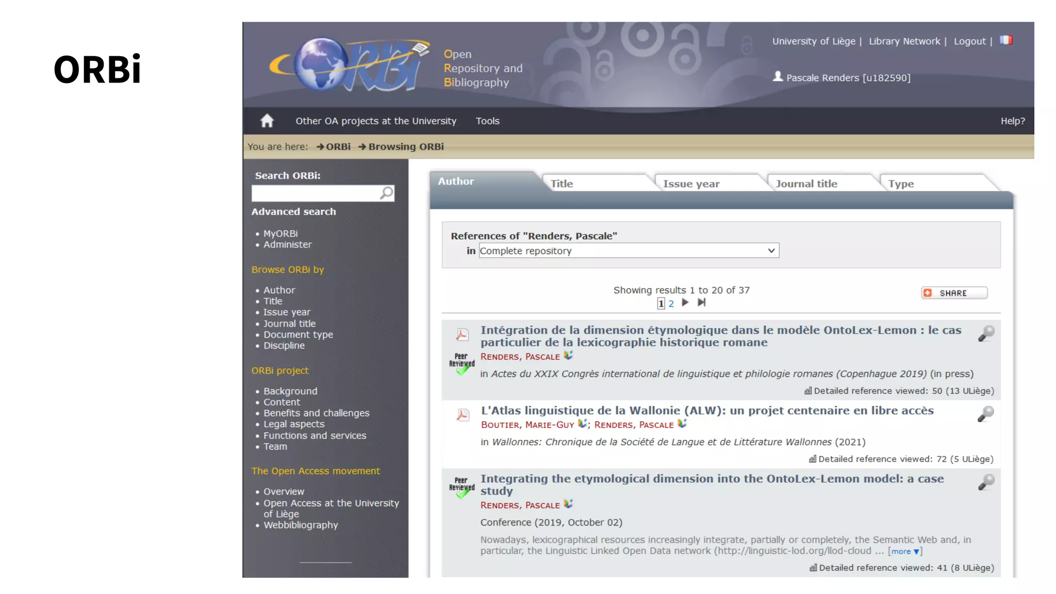Open the Complete repository dropdown
Image resolution: width=1056 pixels, height=594 pixels.
tap(629, 251)
